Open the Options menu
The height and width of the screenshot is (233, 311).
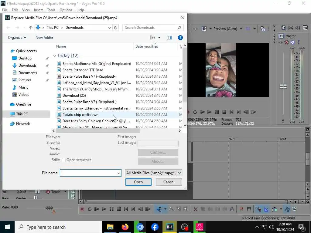point(66,10)
